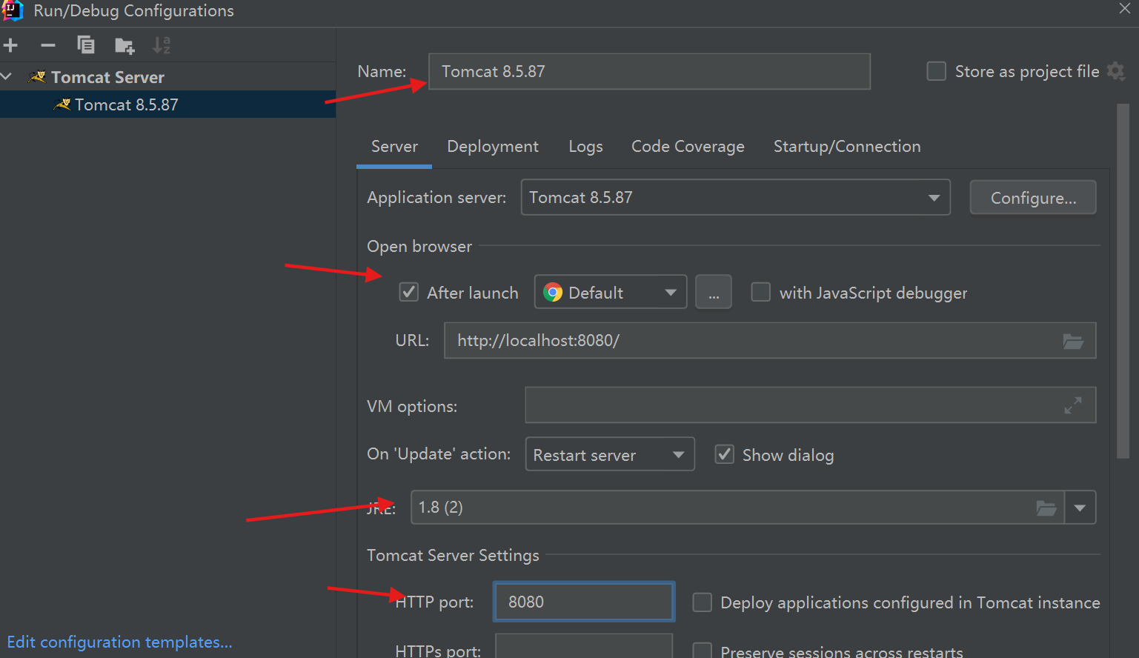Open Application server dropdown
The image size is (1139, 658).
click(735, 197)
